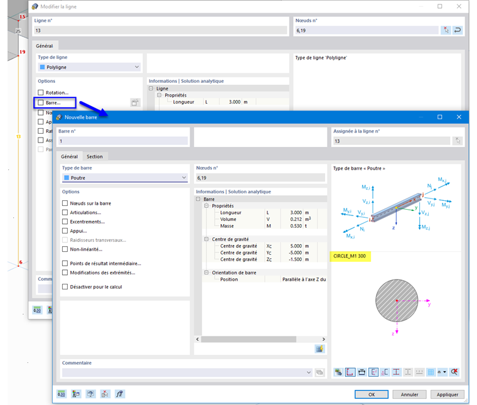This screenshot has width=477, height=405.
Task: Collapse Propriétés under Barre
Action: point(206,206)
